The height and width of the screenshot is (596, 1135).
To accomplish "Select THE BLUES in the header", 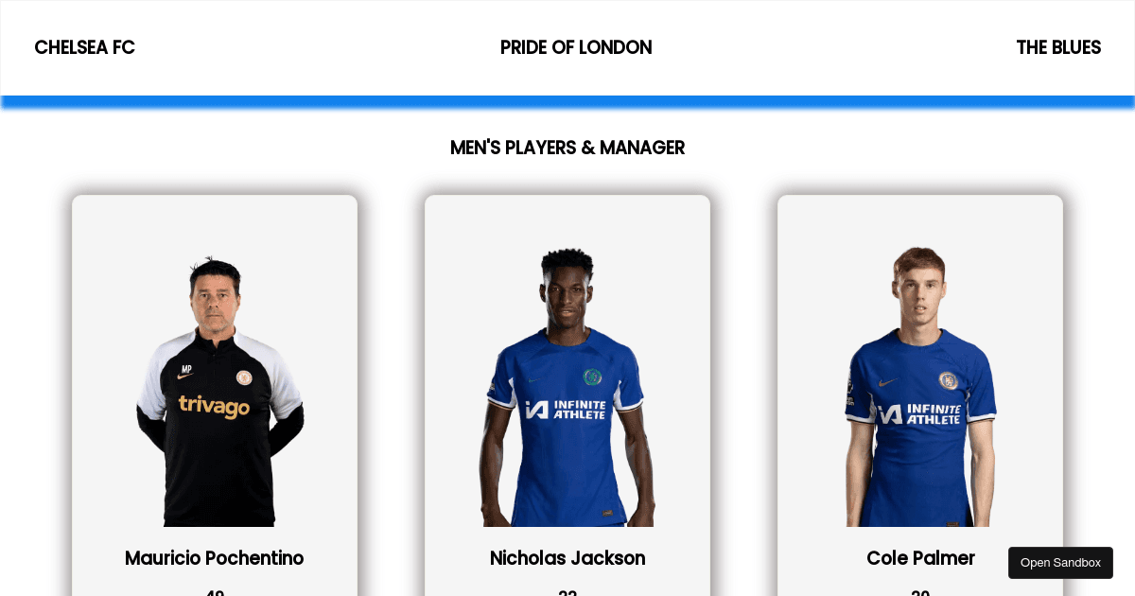I will point(1058,47).
